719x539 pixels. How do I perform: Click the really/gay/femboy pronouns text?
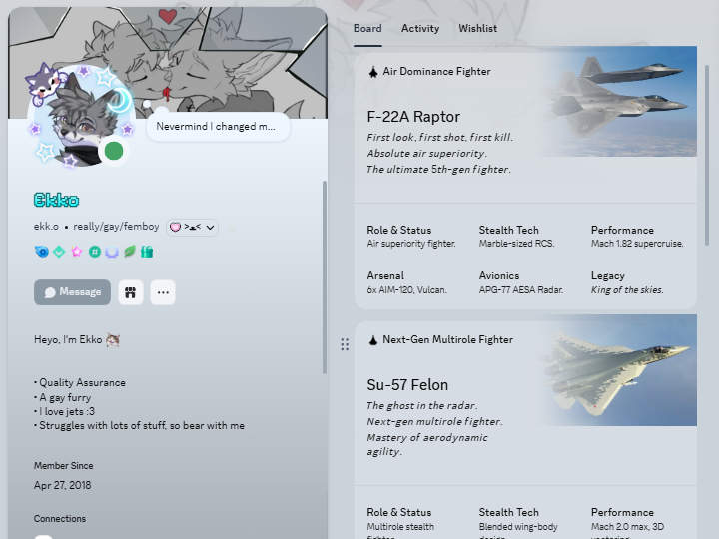coord(116,227)
